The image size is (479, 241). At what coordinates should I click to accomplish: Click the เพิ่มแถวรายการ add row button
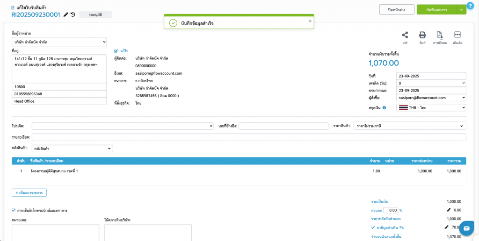[x=29, y=192]
